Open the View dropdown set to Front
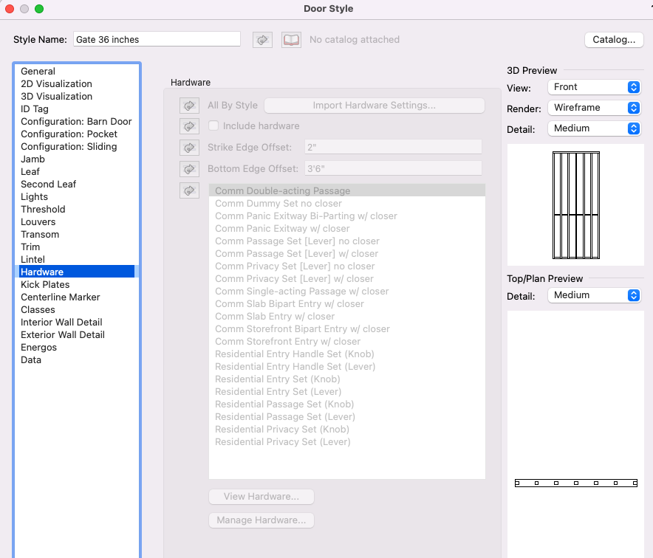Image resolution: width=653 pixels, height=558 pixels. (x=594, y=86)
